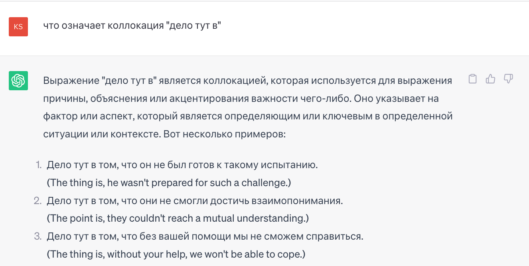Screen dimensions: 529x266
Task: Click the text "Вот несколько примеров:"
Action: (225, 134)
